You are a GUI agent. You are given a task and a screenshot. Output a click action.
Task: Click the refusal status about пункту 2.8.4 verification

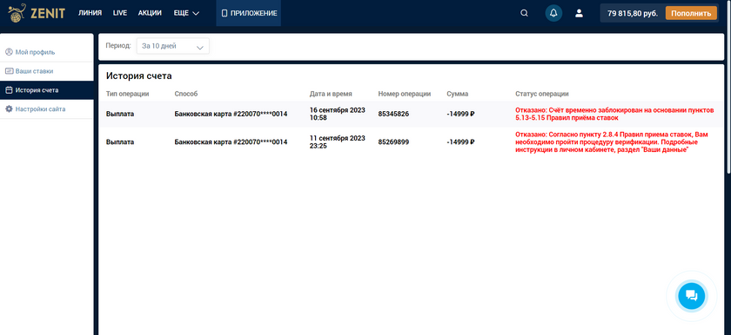(611, 142)
